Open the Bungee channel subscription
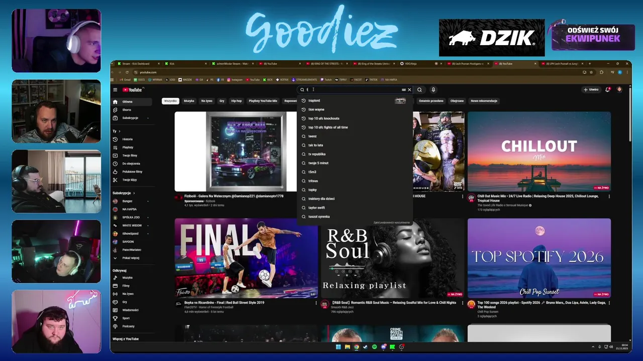This screenshot has width=643, height=361. tap(132, 201)
